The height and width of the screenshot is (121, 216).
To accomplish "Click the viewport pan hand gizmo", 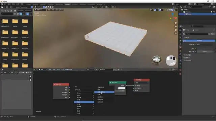I will coord(175,27).
